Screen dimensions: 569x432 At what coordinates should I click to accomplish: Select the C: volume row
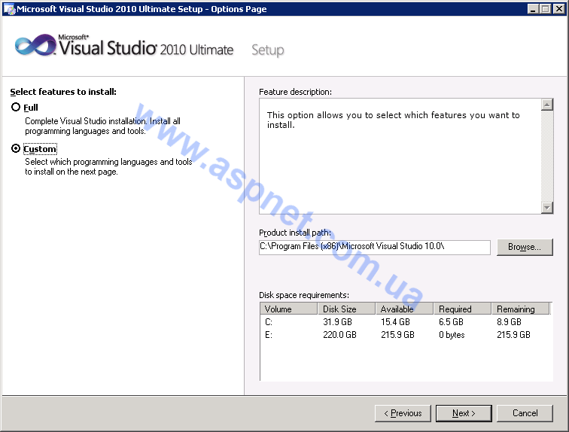(406, 322)
